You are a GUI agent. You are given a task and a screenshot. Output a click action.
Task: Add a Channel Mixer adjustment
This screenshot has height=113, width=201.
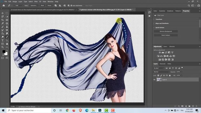(171, 56)
